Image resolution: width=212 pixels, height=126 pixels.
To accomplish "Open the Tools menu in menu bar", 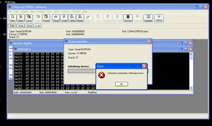I will click(x=56, y=11).
